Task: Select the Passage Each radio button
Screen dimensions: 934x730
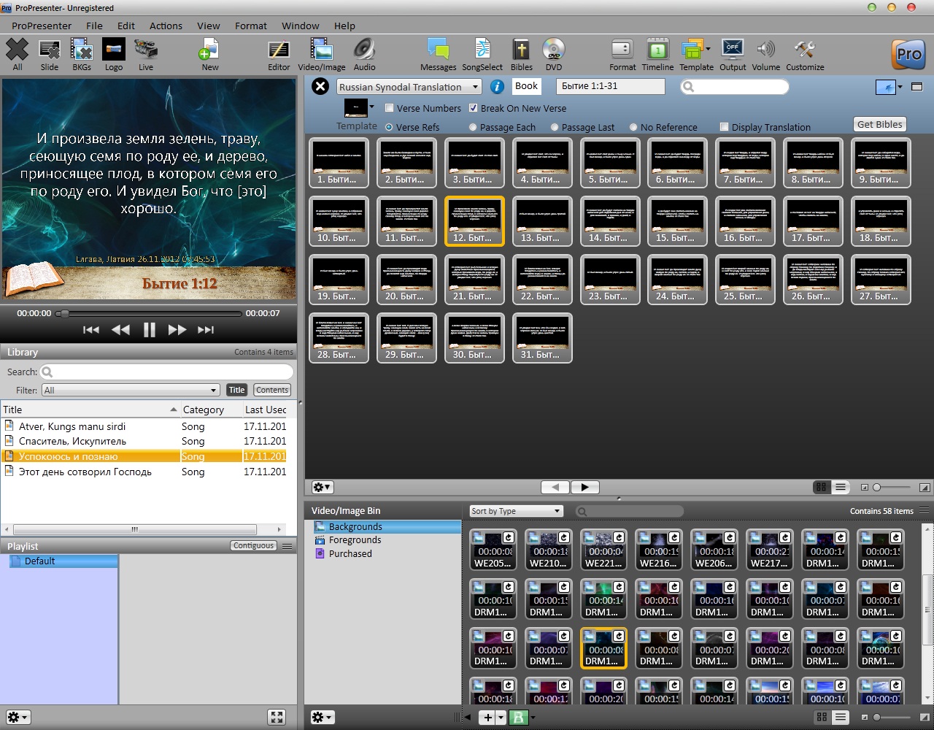Action: coord(474,127)
